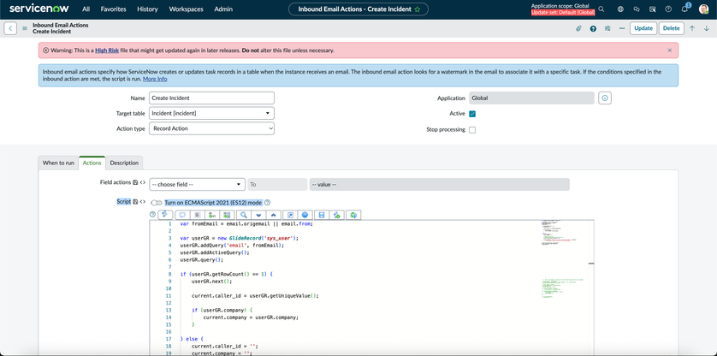Open the notifications bell icon
The height and width of the screenshot is (356, 717).
pyautogui.click(x=685, y=9)
